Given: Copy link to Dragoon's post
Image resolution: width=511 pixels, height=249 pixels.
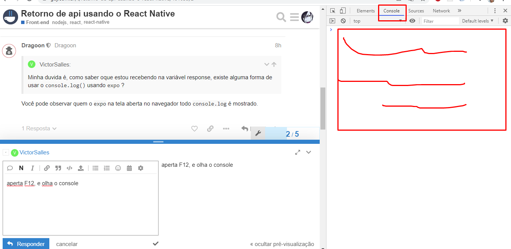Looking at the screenshot, I should (x=210, y=128).
